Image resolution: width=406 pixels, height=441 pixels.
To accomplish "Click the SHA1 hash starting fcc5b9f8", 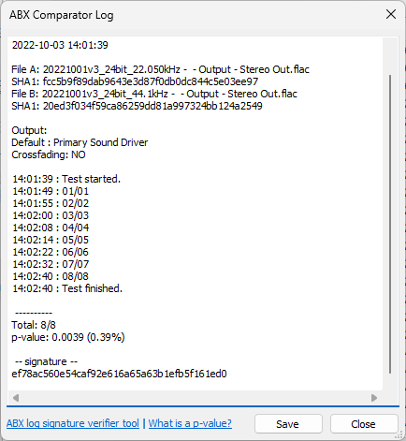I will tap(151, 81).
